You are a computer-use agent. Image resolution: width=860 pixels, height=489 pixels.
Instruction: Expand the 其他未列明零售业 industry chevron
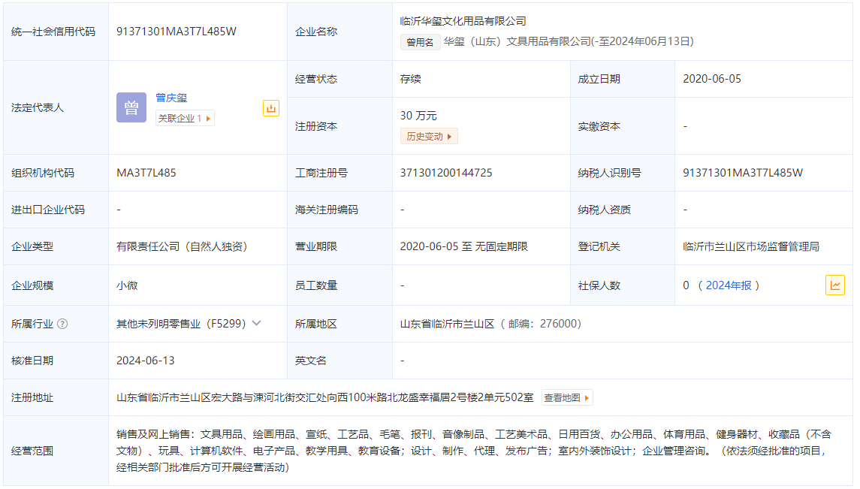[257, 323]
